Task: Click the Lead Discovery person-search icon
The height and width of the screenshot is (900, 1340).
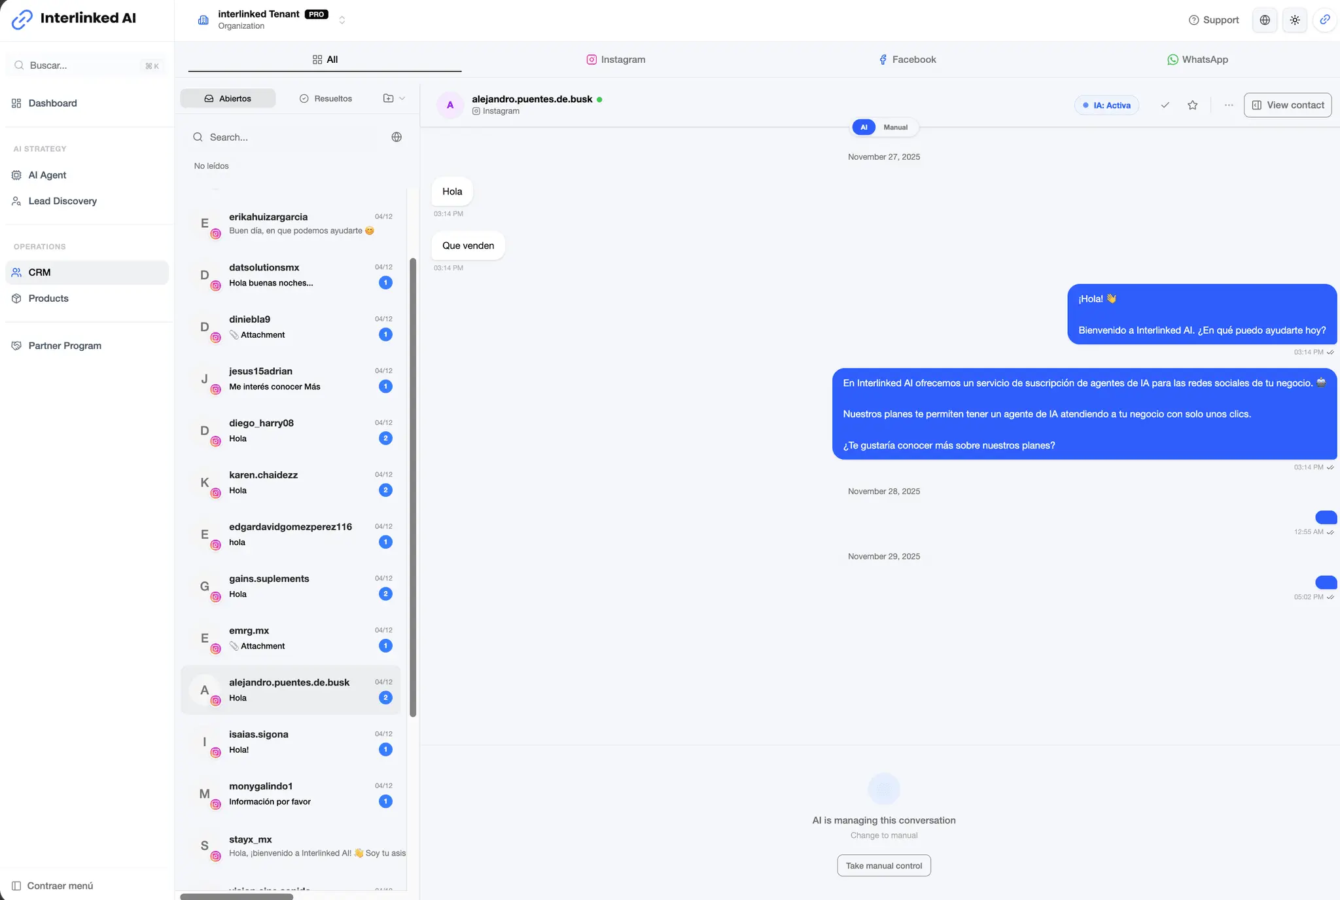Action: coord(16,201)
